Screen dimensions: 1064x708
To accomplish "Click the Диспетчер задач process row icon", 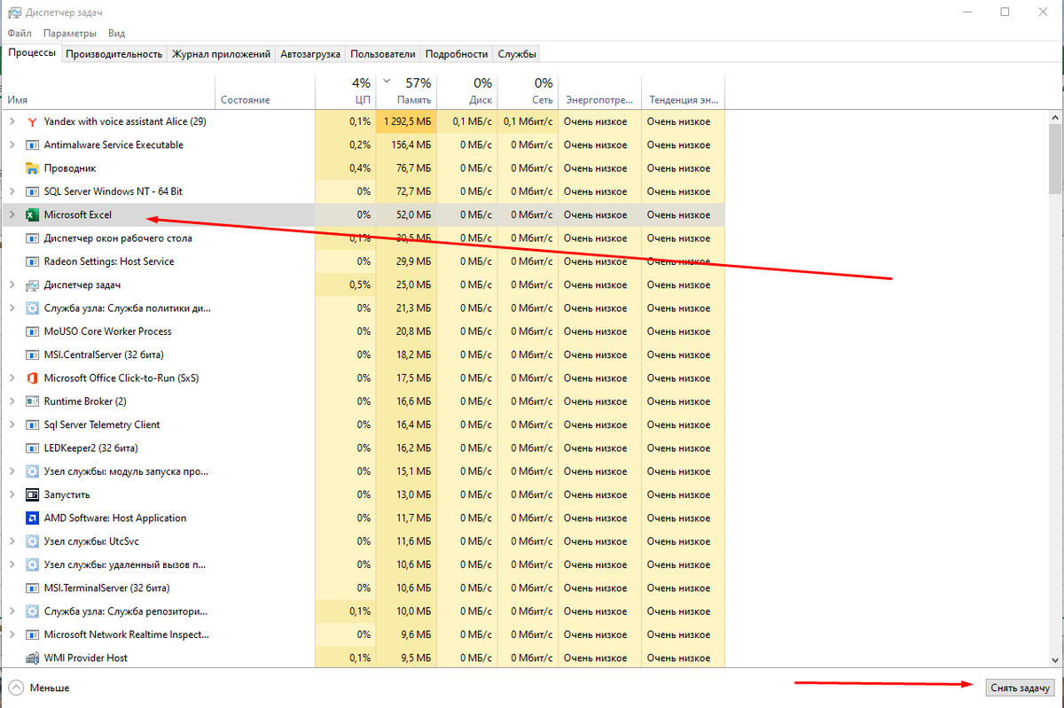I will [32, 284].
